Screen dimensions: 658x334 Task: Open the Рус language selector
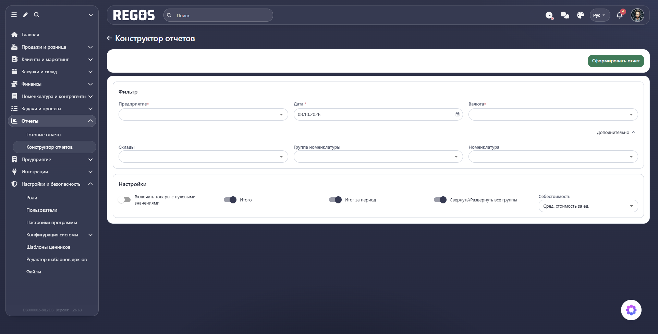[600, 15]
